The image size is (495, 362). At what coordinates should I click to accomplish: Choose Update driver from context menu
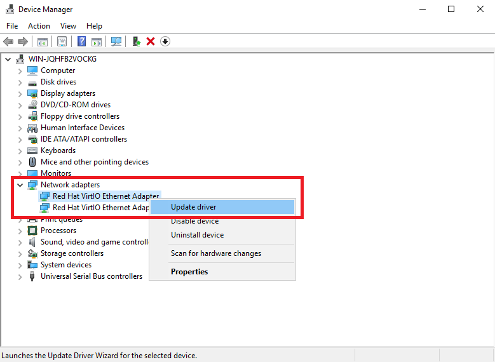coord(222,207)
